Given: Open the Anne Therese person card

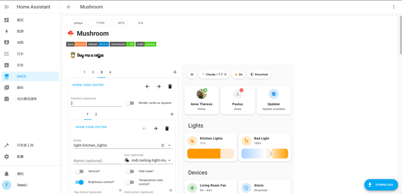Looking at the screenshot, I should (x=201, y=100).
